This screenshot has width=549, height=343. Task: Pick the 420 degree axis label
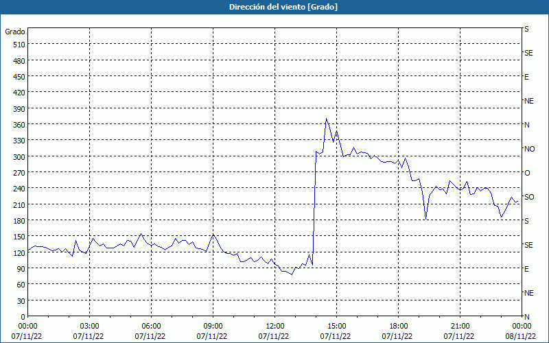(19, 93)
